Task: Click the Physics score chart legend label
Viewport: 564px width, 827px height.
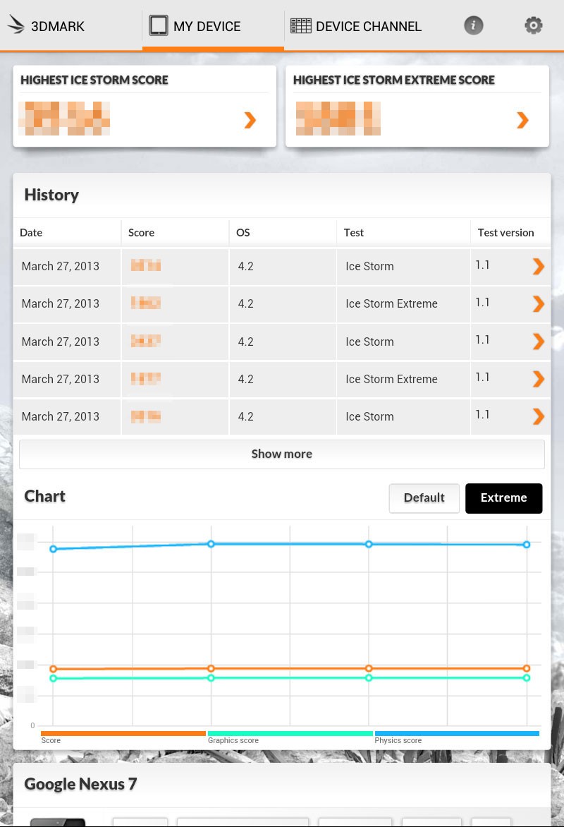Action: [x=398, y=740]
